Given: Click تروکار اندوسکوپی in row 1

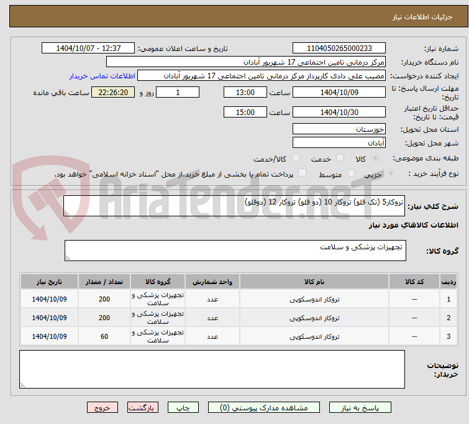Looking at the screenshot, I should click(x=314, y=299).
